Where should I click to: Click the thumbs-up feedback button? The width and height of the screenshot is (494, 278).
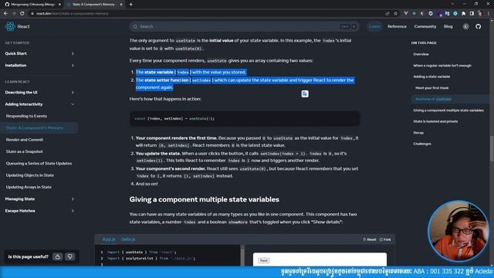pos(58,256)
